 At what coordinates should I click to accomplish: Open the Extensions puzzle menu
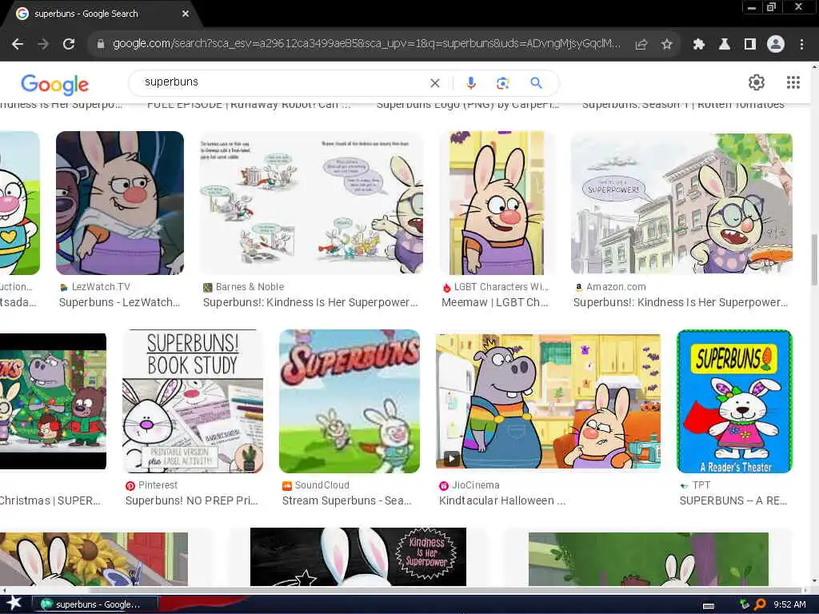click(x=698, y=45)
